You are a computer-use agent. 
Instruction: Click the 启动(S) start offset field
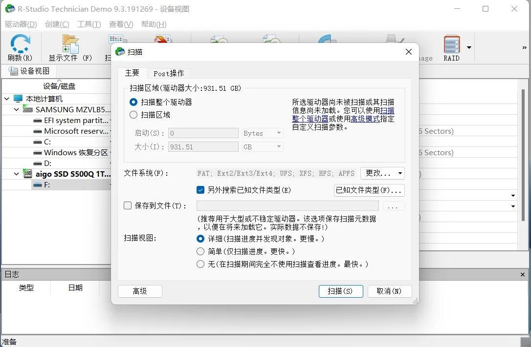(x=203, y=133)
